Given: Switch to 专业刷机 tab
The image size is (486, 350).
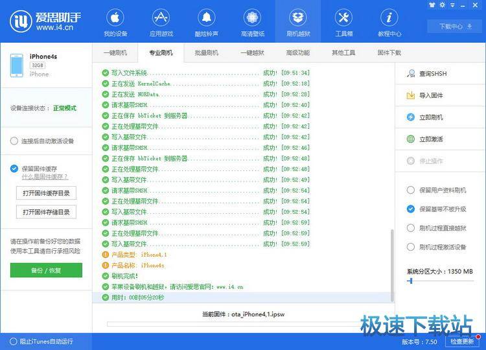Looking at the screenshot, I should (x=161, y=52).
